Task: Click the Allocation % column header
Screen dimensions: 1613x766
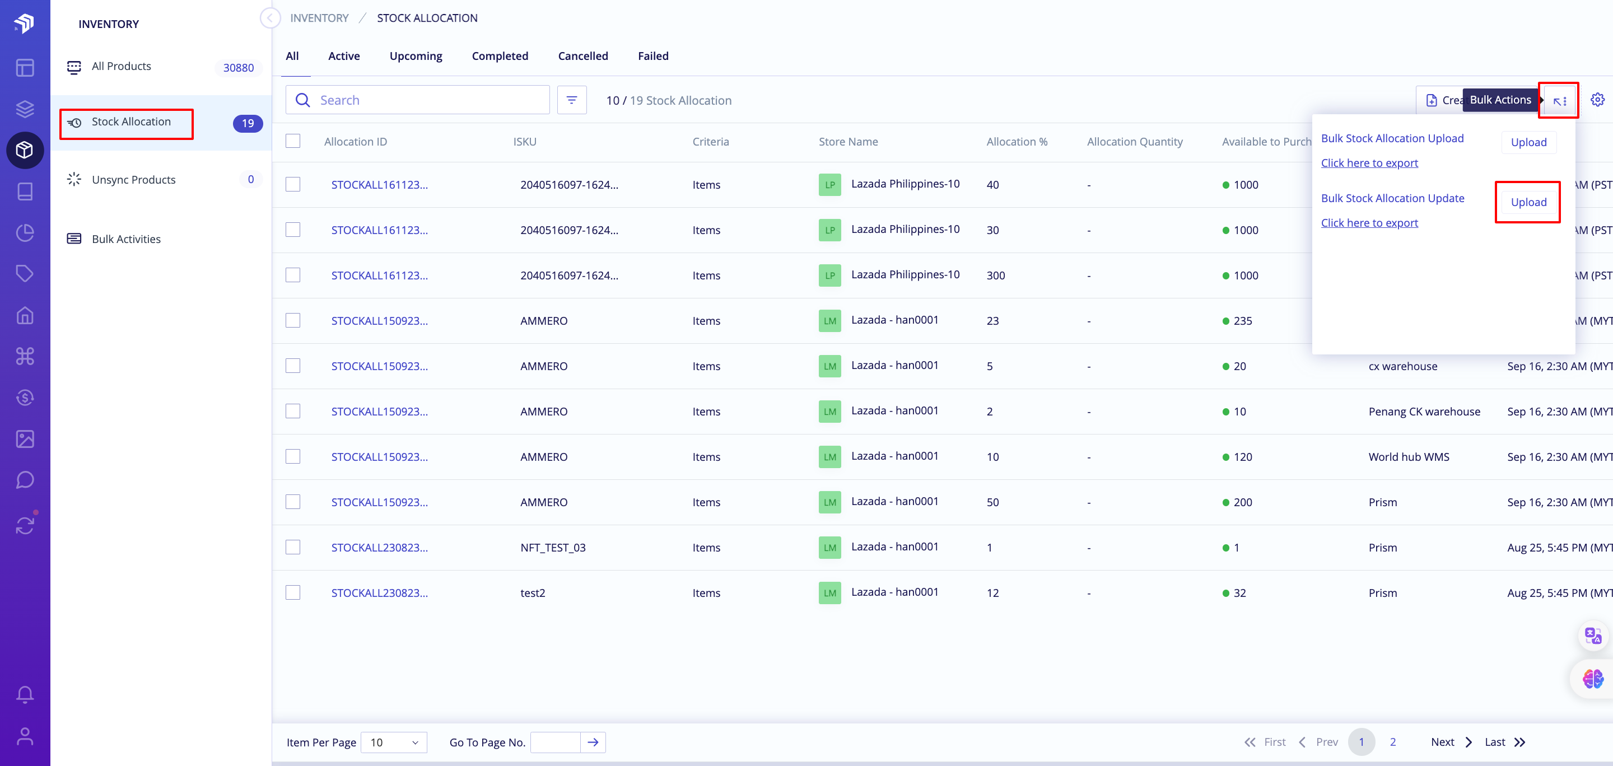Action: [1017, 142]
